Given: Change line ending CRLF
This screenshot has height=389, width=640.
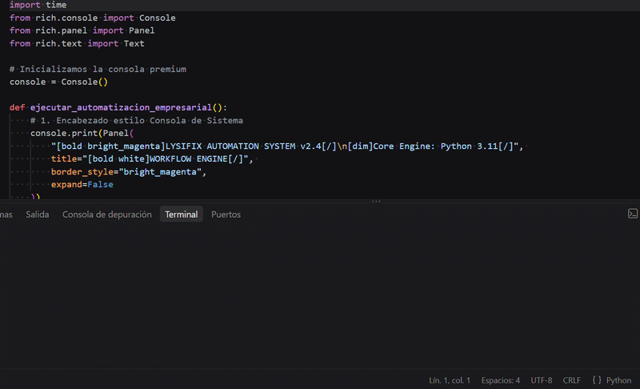Looking at the screenshot, I should (571, 380).
